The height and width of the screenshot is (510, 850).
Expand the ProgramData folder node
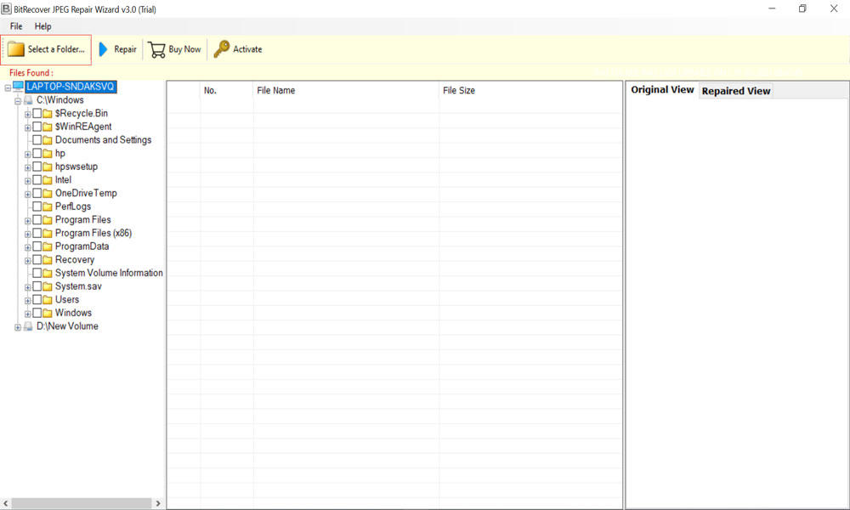[x=28, y=247]
